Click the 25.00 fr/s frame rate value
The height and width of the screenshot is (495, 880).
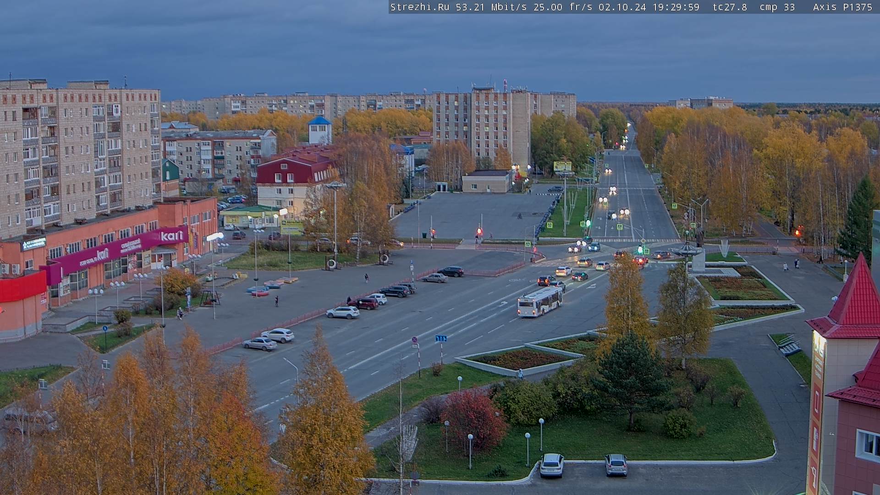pyautogui.click(x=563, y=7)
